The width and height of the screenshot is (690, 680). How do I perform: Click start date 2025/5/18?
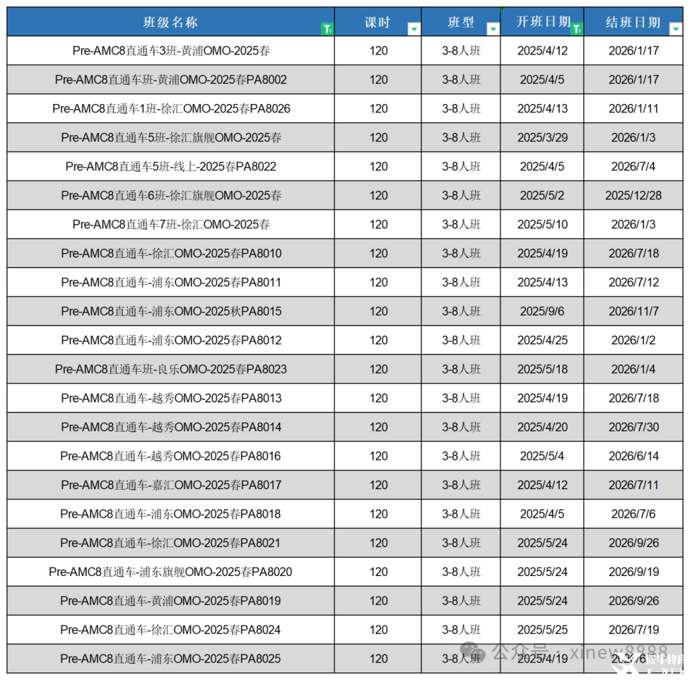[542, 369]
